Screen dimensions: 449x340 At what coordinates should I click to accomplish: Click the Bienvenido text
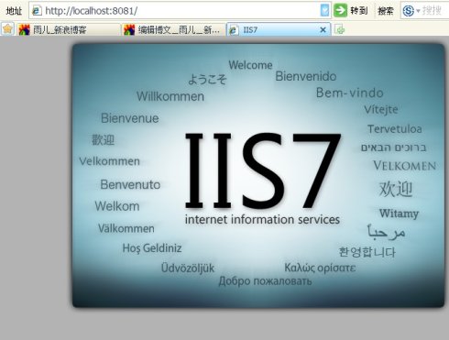click(x=306, y=76)
